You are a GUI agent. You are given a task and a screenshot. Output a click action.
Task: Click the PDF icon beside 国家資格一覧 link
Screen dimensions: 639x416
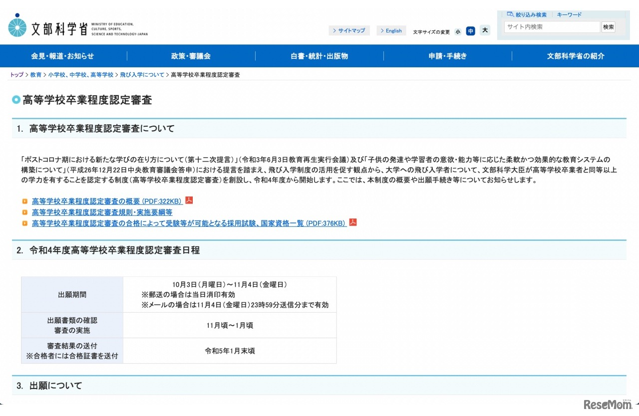(353, 222)
